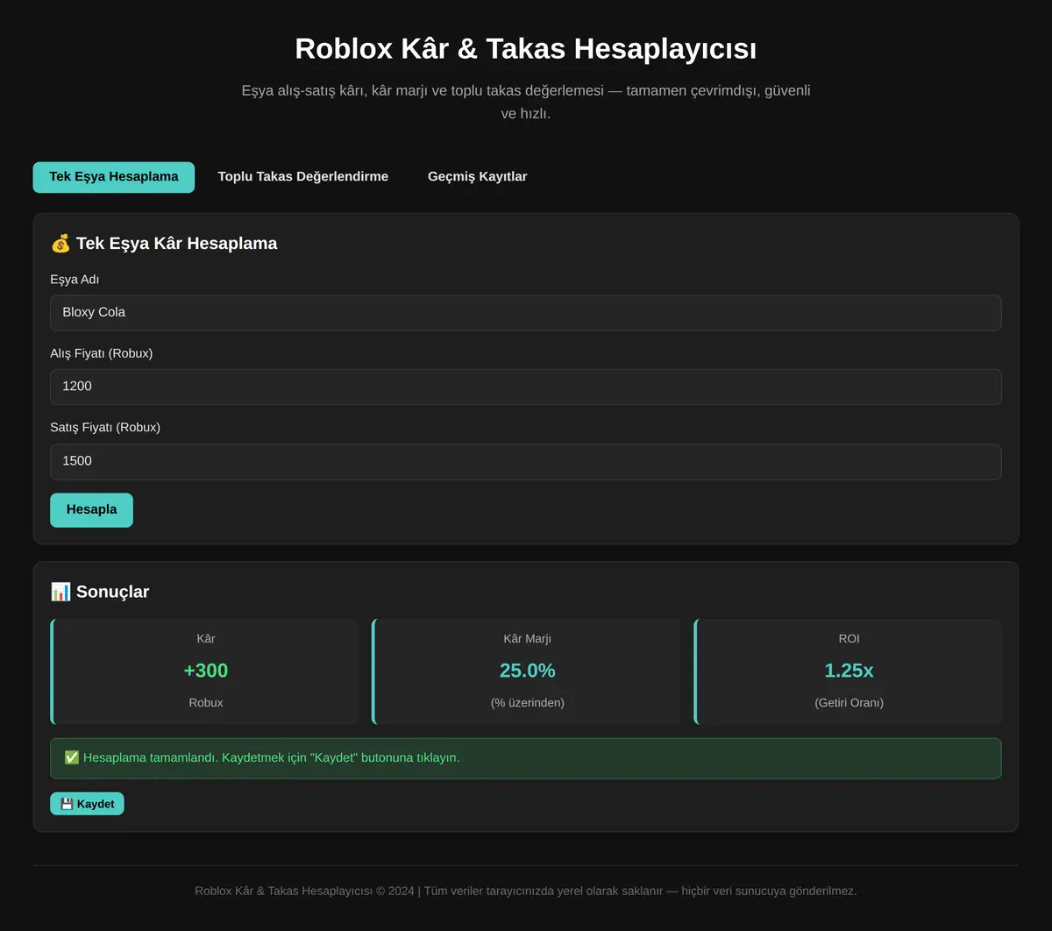Open Toplu Takas Değerlendirme tab
The image size is (1052, 931).
tap(303, 177)
